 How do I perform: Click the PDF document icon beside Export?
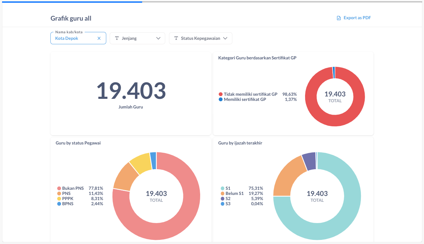pyautogui.click(x=339, y=18)
